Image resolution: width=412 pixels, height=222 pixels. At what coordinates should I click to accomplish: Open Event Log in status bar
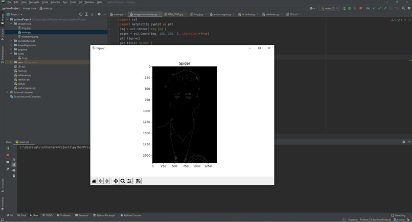(398, 215)
